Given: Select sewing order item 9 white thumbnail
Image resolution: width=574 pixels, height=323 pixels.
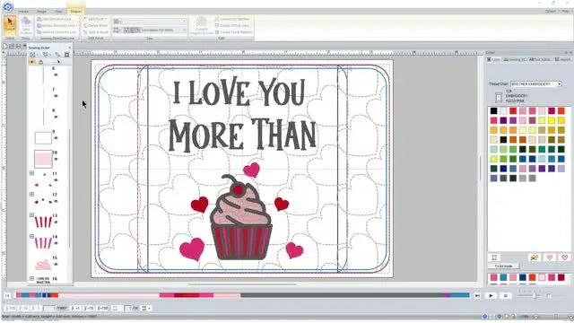Looking at the screenshot, I should pos(43,137).
